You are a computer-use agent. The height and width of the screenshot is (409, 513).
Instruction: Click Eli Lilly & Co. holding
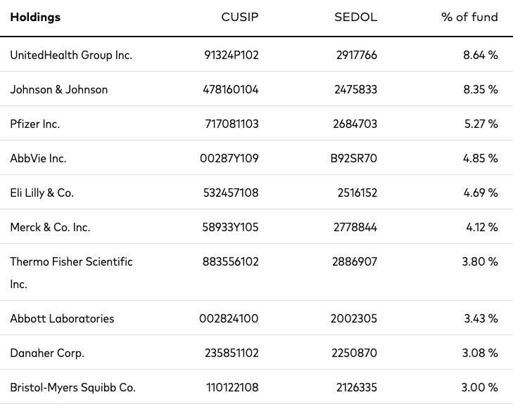(42, 193)
